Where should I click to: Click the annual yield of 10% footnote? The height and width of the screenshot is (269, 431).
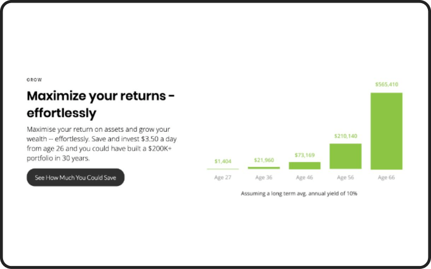tap(299, 193)
